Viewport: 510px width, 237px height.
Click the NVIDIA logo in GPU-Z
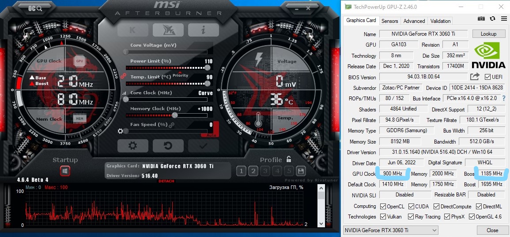488,56
